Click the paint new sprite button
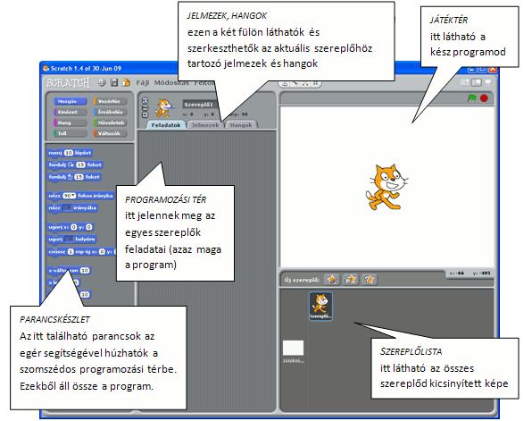Viewport: 532px width, 421px height. [x=332, y=279]
